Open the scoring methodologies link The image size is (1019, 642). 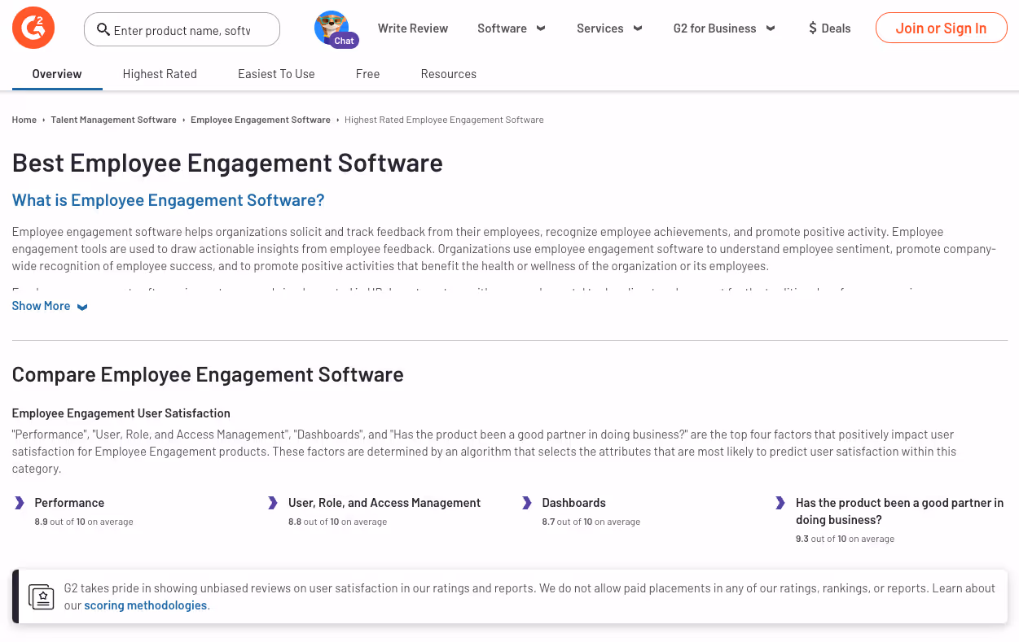(146, 605)
